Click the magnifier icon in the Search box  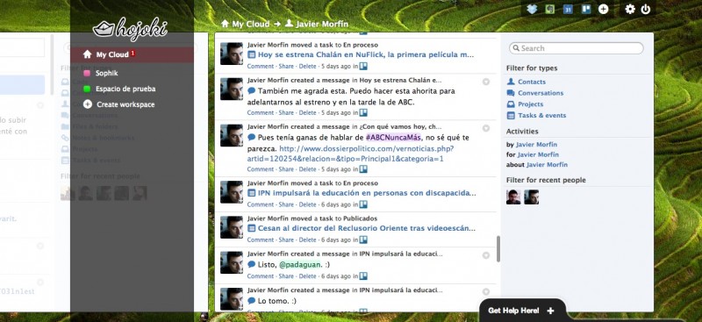pos(516,48)
